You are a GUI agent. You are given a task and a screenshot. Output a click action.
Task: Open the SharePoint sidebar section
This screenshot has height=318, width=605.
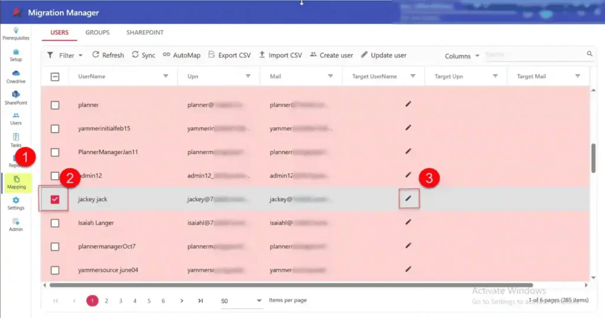pyautogui.click(x=16, y=99)
